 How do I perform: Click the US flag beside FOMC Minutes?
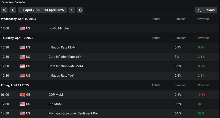(x=22, y=28)
